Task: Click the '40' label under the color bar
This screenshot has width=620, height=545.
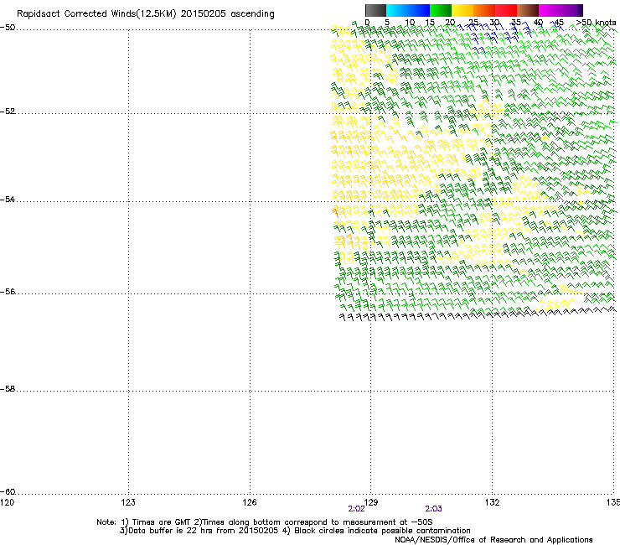Action: coord(538,23)
